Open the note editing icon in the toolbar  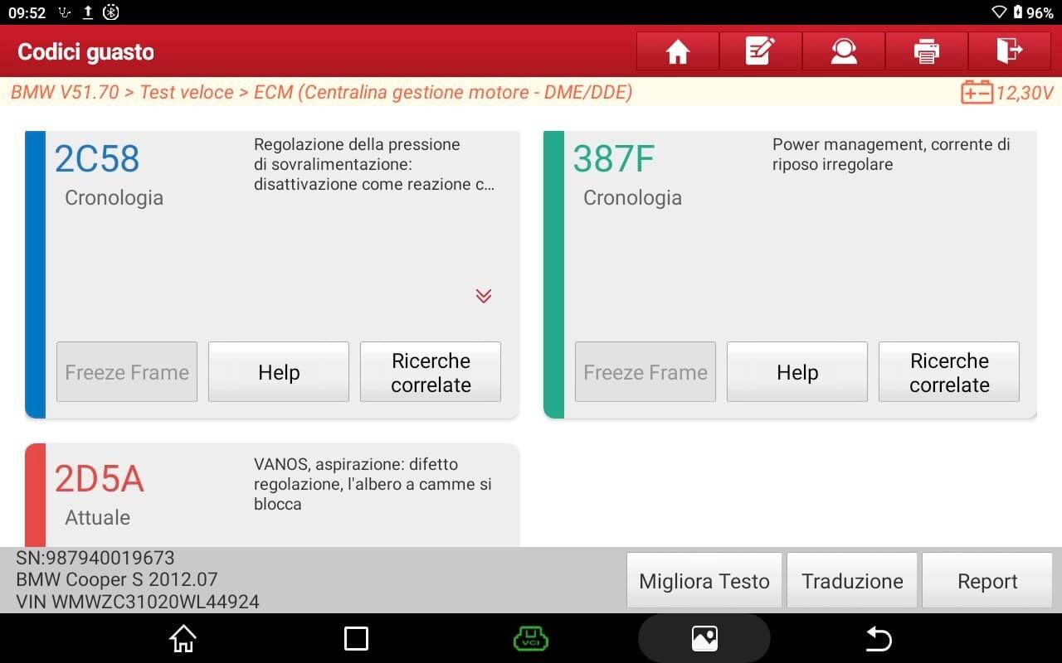click(x=760, y=51)
